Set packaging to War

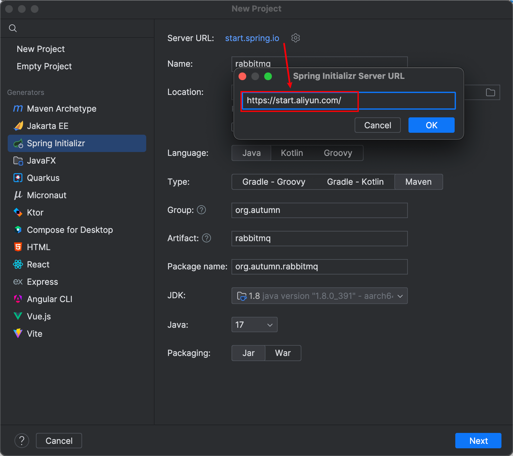(x=283, y=353)
